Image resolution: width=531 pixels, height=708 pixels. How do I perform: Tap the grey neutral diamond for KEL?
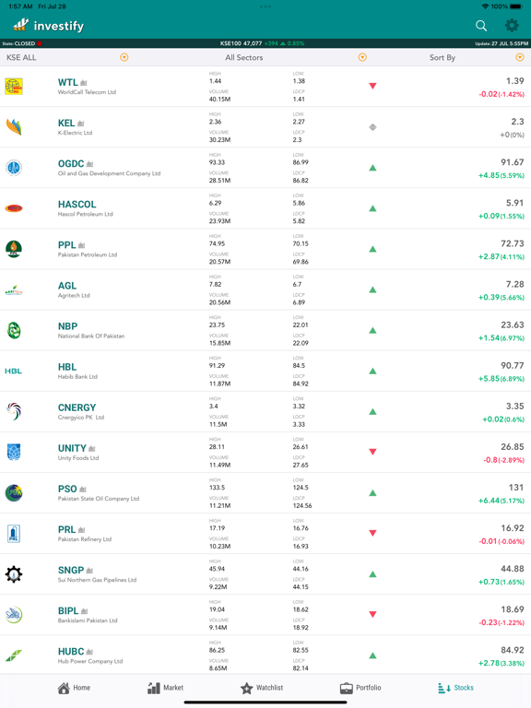372,127
